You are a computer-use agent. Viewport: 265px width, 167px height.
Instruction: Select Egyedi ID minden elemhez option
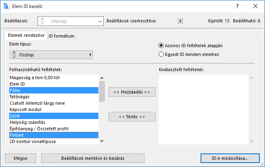161,54
